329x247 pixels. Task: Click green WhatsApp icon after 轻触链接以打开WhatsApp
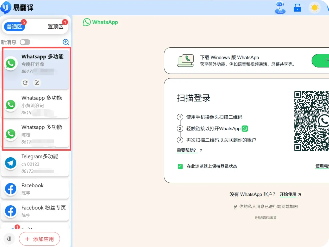tap(245, 128)
